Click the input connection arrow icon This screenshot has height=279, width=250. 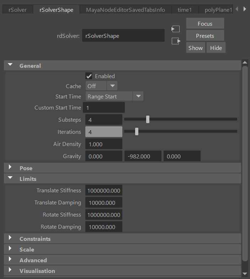[x=175, y=29]
